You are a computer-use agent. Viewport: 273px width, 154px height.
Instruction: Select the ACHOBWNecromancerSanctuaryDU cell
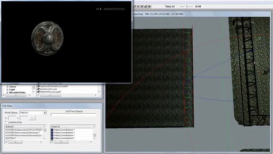pyautogui.click(x=24, y=135)
